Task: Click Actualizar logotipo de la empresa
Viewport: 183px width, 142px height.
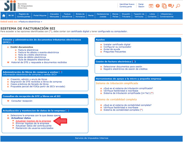Action: pos(33,121)
